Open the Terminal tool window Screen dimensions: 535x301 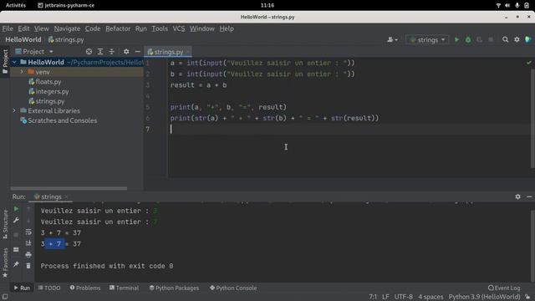click(124, 288)
